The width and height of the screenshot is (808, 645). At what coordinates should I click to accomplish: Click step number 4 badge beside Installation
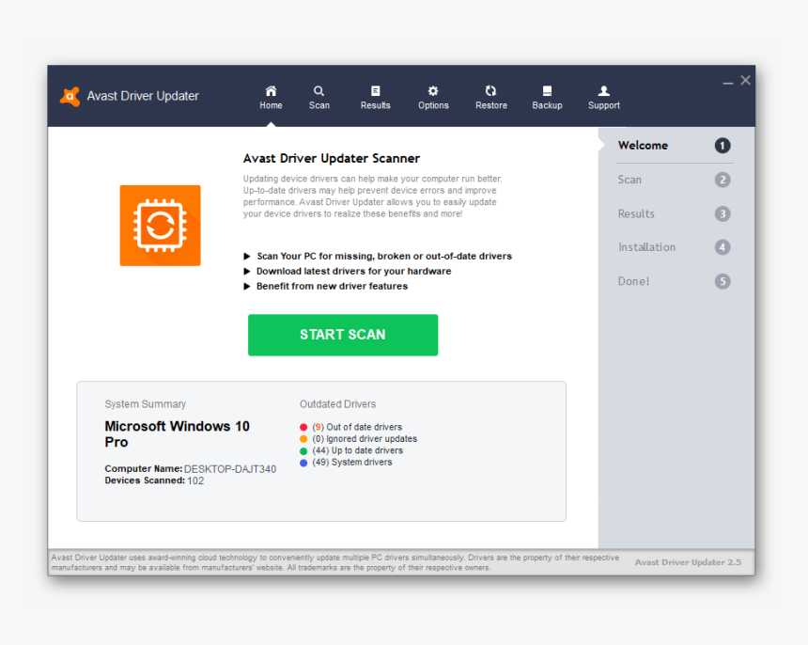click(x=722, y=247)
